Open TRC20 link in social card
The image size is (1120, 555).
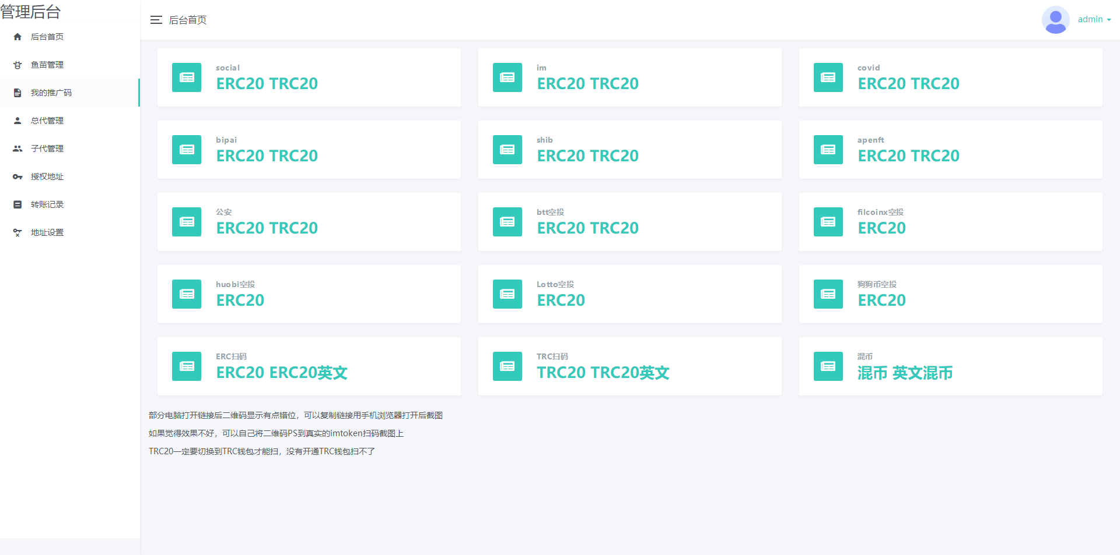(293, 84)
